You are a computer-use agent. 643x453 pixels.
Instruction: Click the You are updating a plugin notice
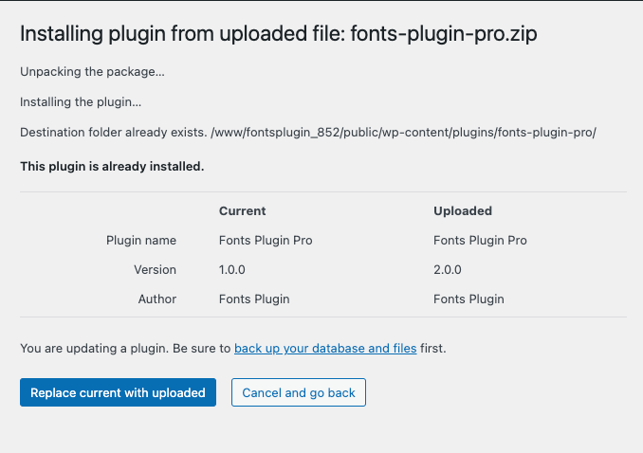233,348
